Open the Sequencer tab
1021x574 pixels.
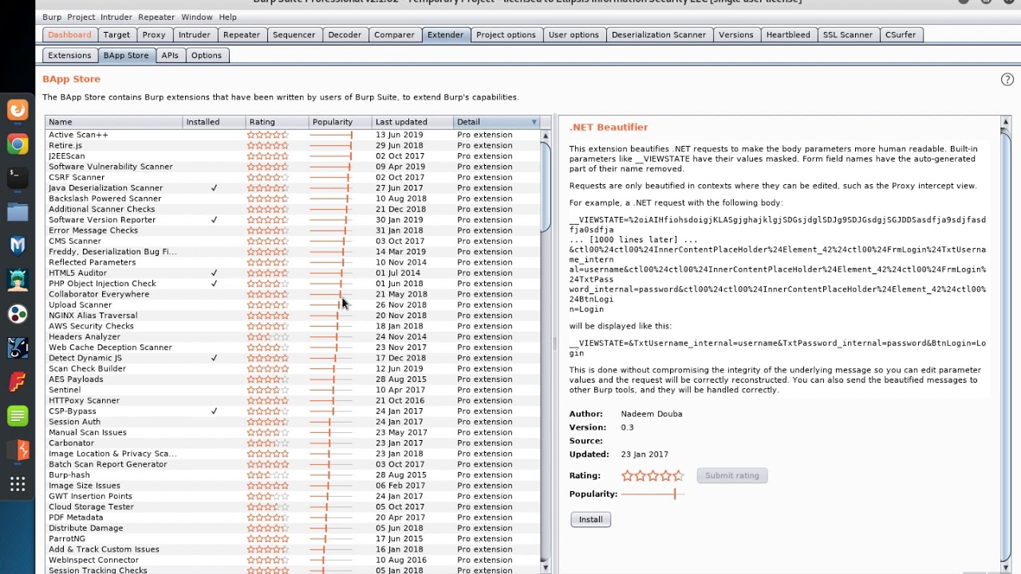pyautogui.click(x=294, y=35)
